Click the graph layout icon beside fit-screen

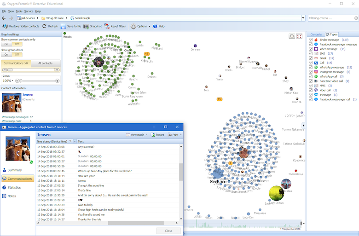point(292,36)
